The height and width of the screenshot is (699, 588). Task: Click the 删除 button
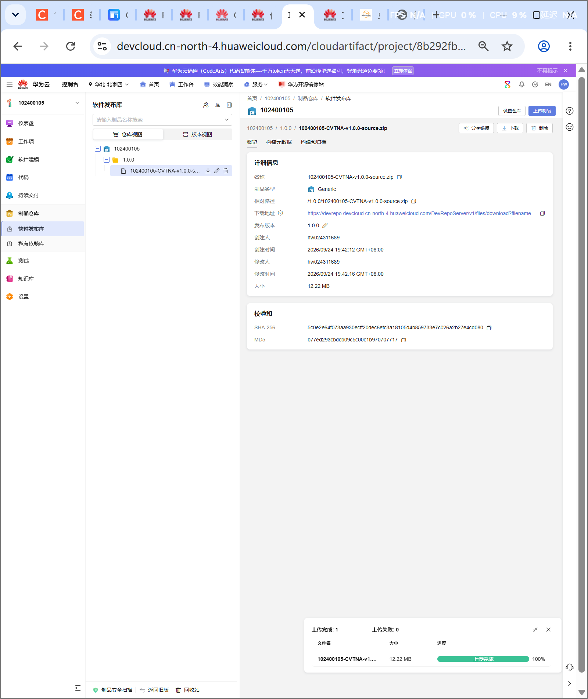(539, 128)
